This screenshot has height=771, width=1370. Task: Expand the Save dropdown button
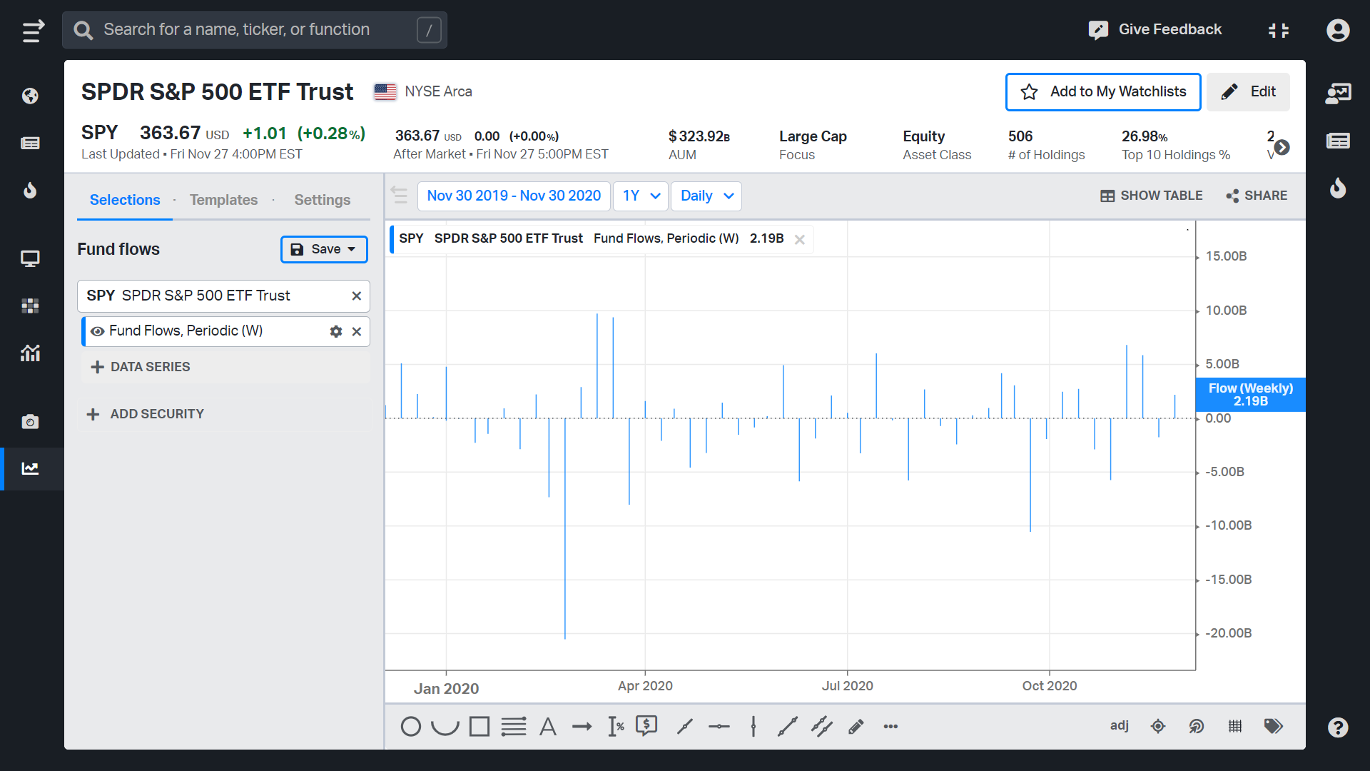(324, 249)
